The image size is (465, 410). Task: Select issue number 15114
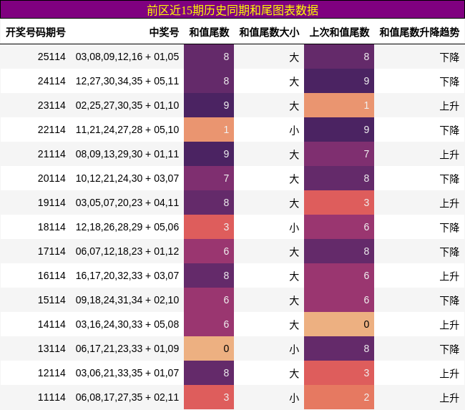click(x=52, y=300)
